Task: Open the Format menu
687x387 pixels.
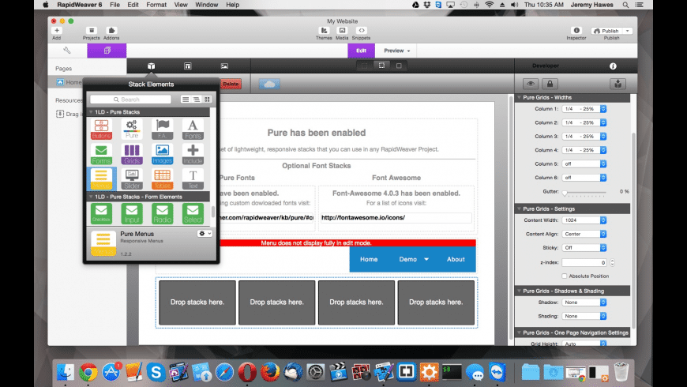Action: point(156,5)
